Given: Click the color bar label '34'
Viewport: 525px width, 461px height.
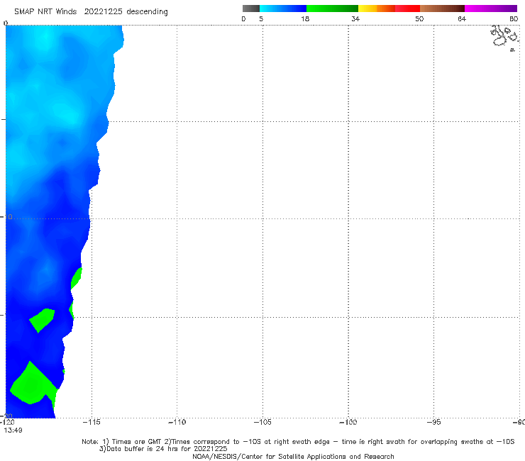Looking at the screenshot, I should pos(355,19).
